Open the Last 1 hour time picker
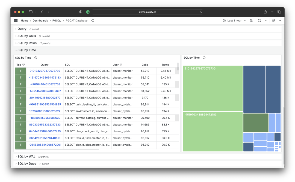Viewport: 295px width, 182px height. [234, 20]
